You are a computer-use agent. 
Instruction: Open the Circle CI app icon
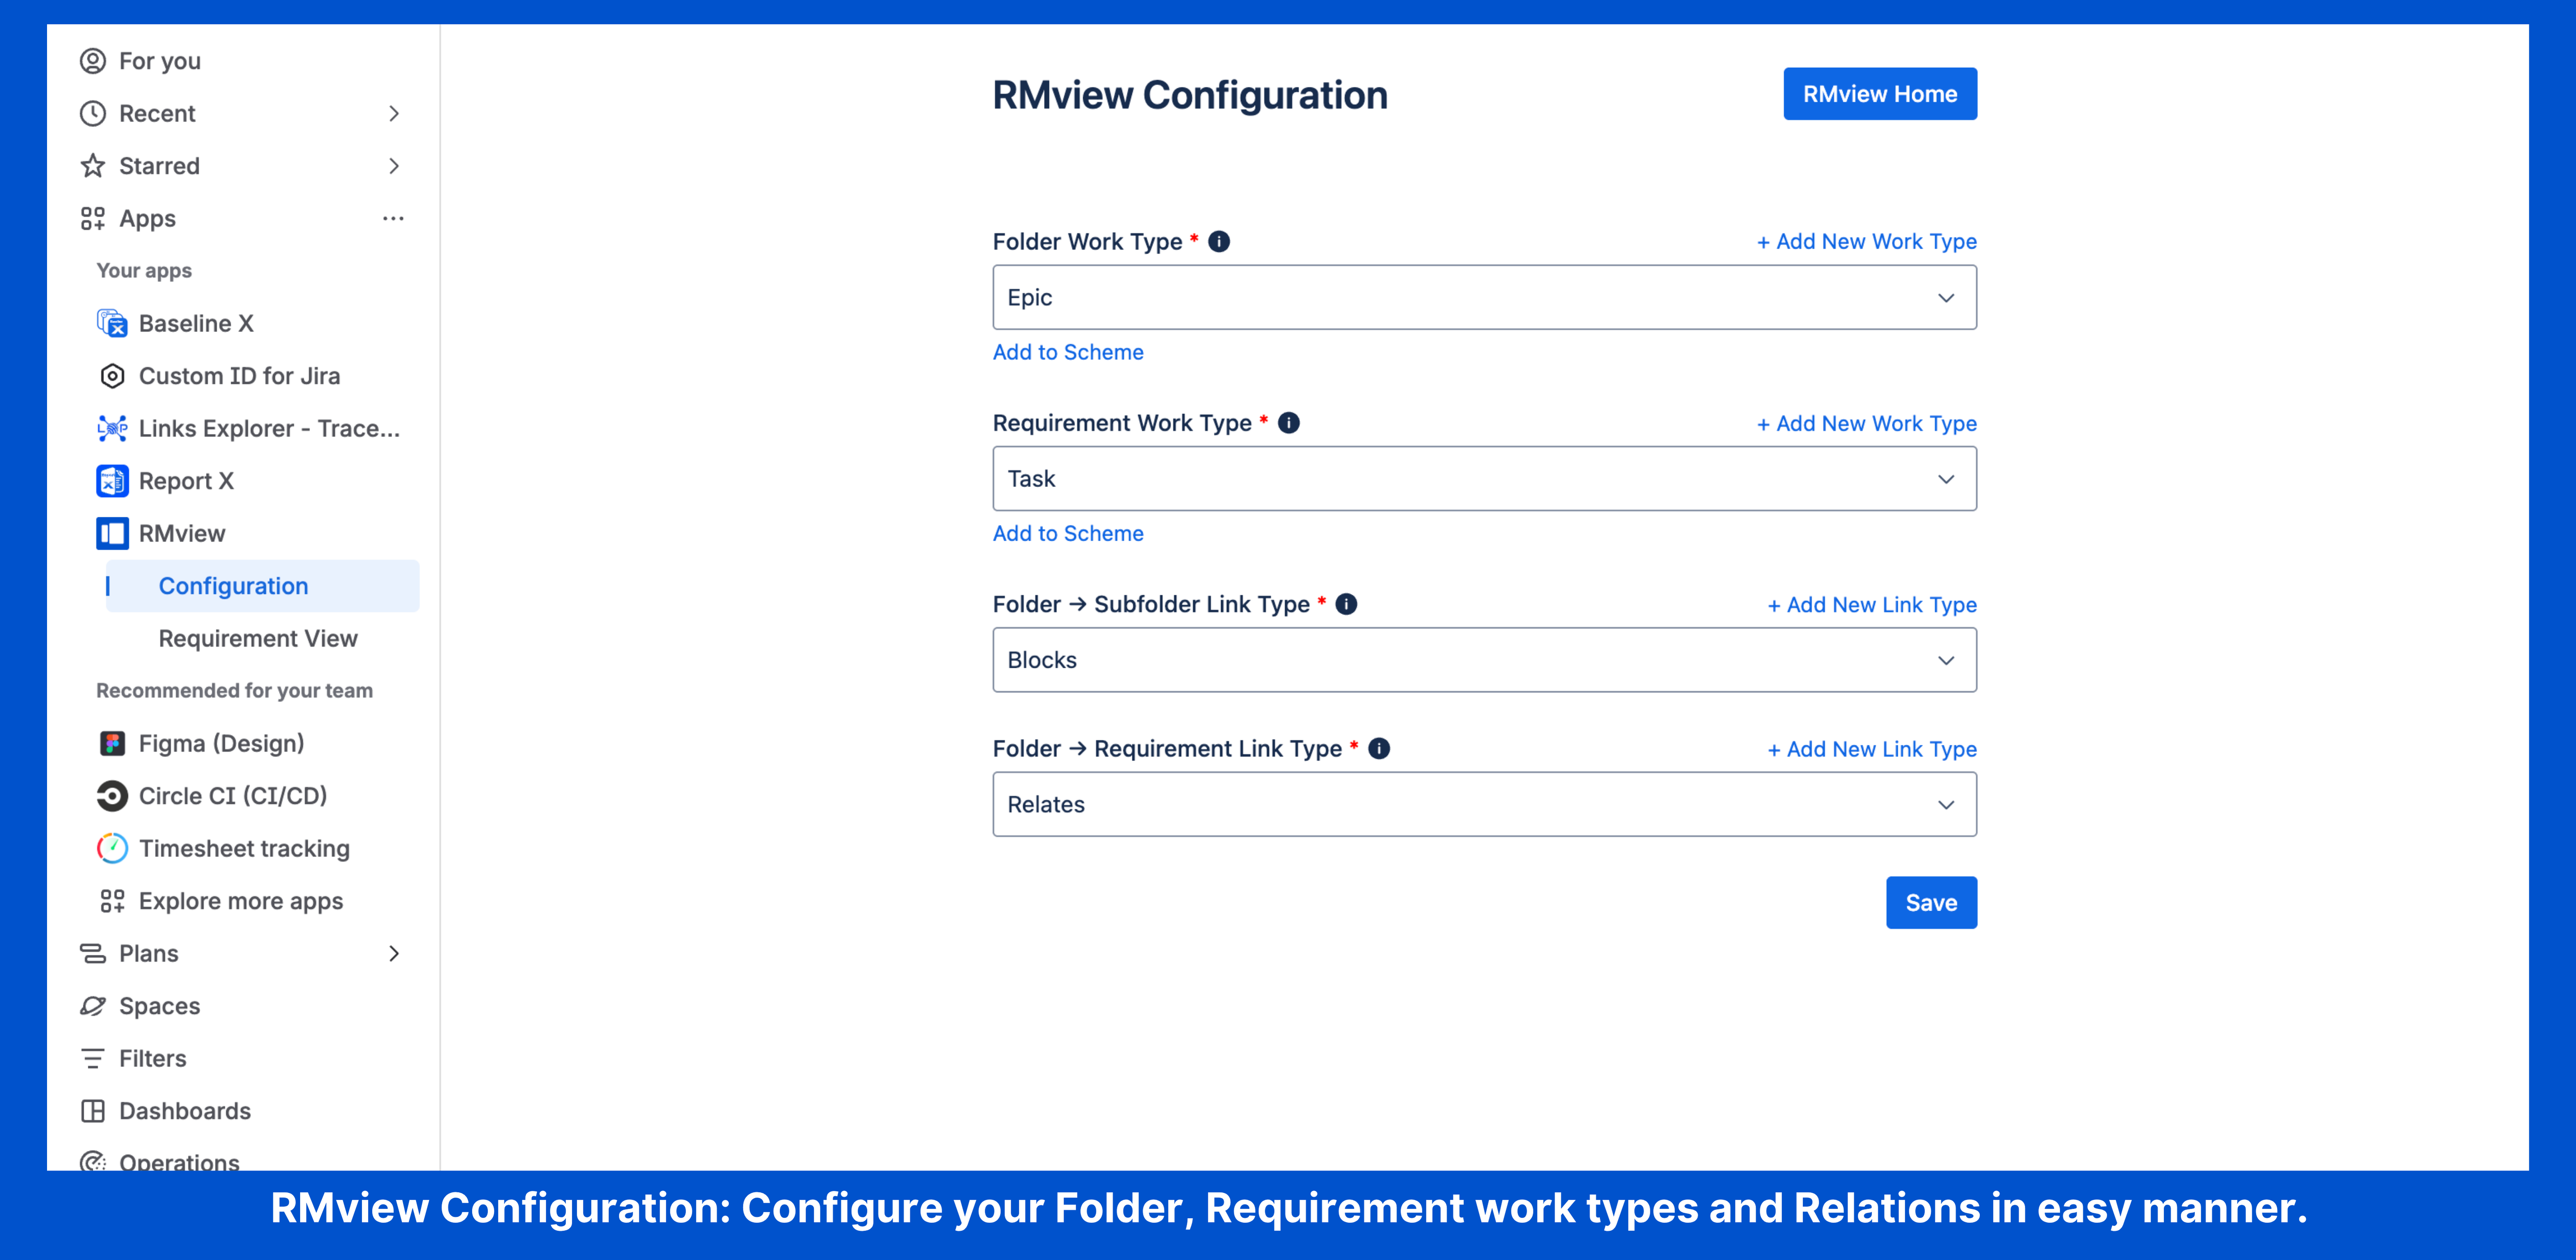112,796
